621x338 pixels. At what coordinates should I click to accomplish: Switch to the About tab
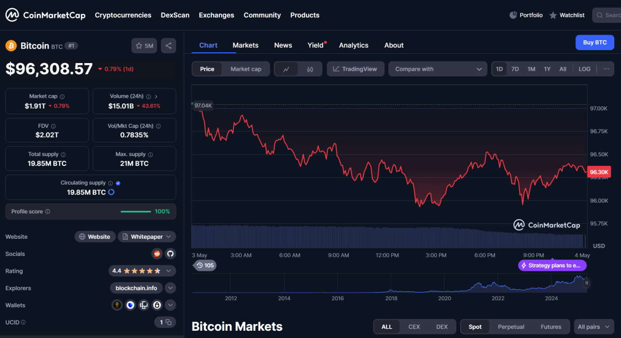point(394,45)
